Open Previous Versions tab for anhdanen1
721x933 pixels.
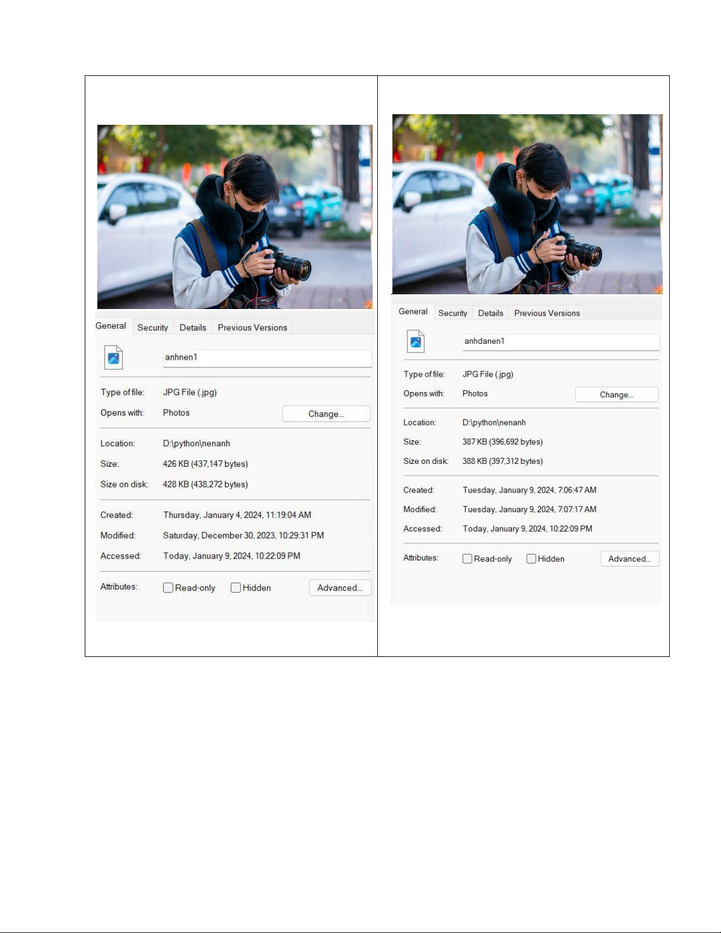coord(547,313)
